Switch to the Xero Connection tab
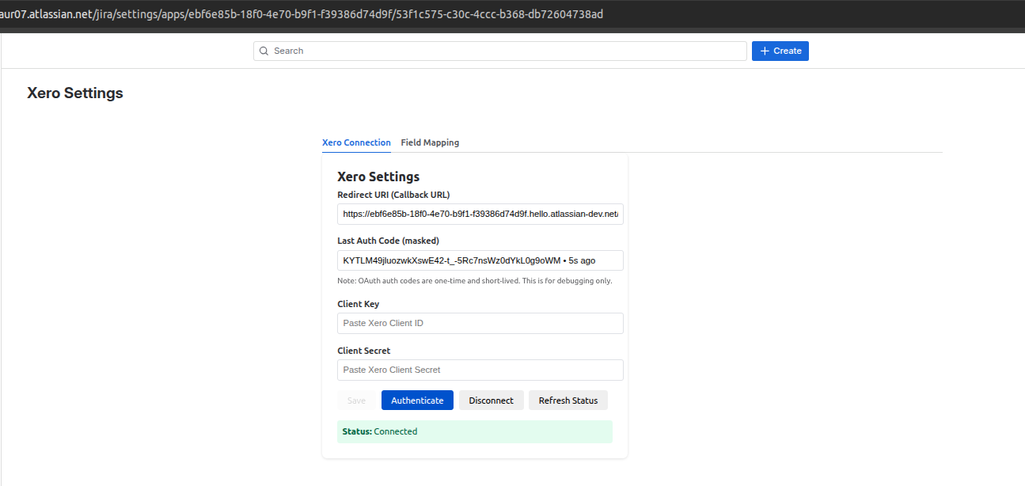The image size is (1025, 486). click(x=356, y=142)
